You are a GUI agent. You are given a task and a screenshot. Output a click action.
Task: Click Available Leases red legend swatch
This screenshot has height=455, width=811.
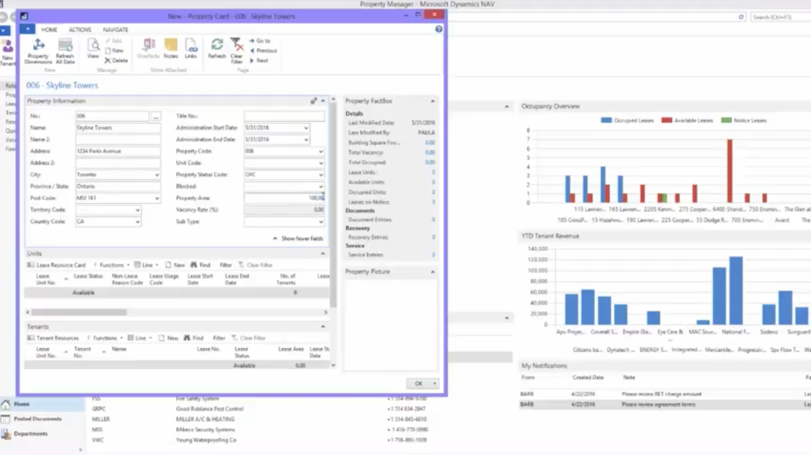tap(666, 120)
